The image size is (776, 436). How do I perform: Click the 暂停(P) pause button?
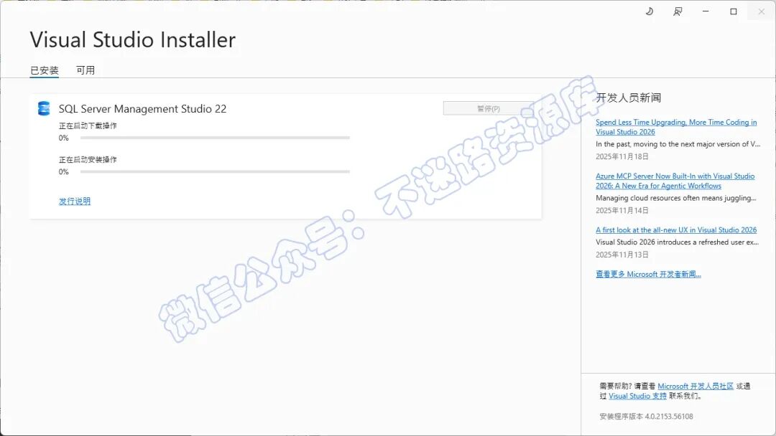(x=489, y=108)
